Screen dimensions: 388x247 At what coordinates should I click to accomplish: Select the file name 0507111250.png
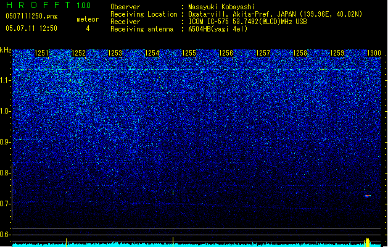(x=31, y=17)
